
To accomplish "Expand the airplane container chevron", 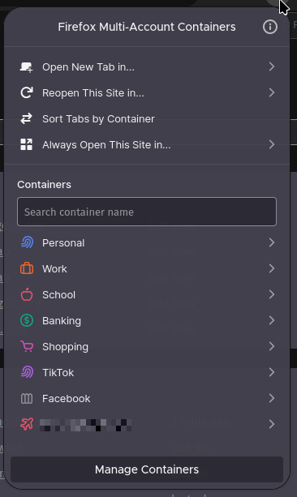I will point(272,424).
